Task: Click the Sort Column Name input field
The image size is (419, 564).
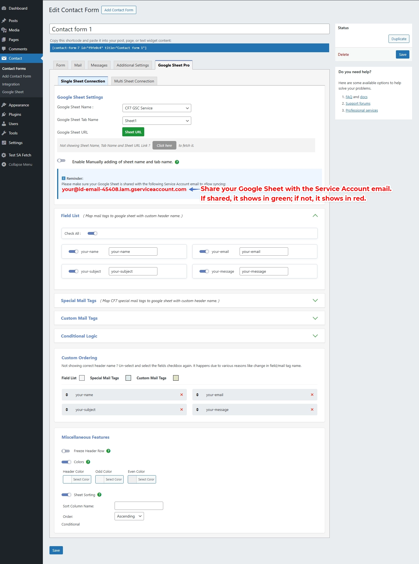Action: coord(139,506)
